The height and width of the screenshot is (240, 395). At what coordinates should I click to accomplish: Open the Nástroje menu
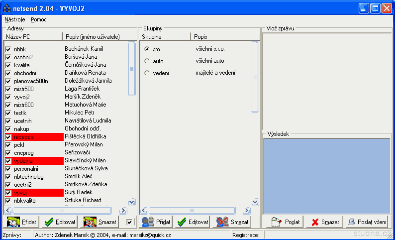point(14,19)
